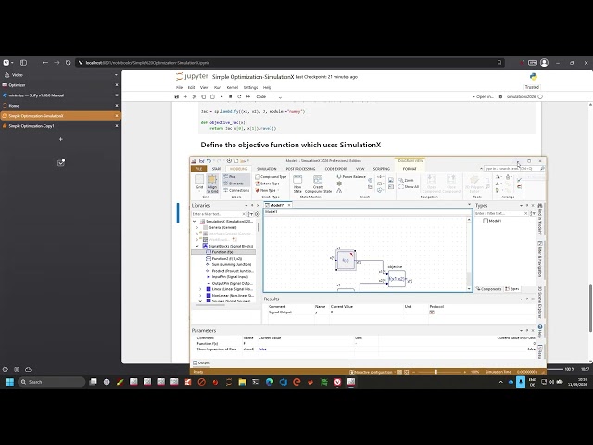
Task: Open the Jupyter Kernel menu
Action: [x=233, y=87]
